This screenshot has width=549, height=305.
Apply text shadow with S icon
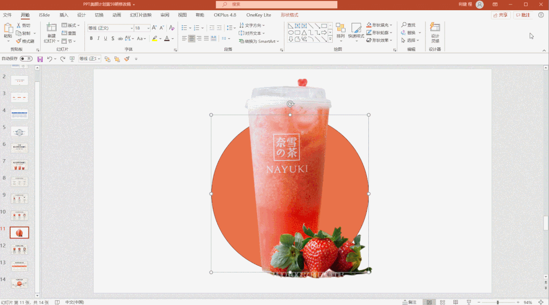[x=113, y=39]
